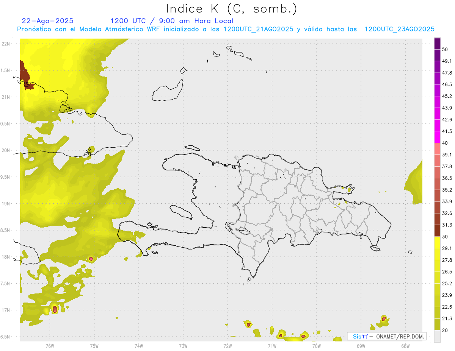
Task: Click the colorbar value '37.8'
Action: click(x=447, y=167)
